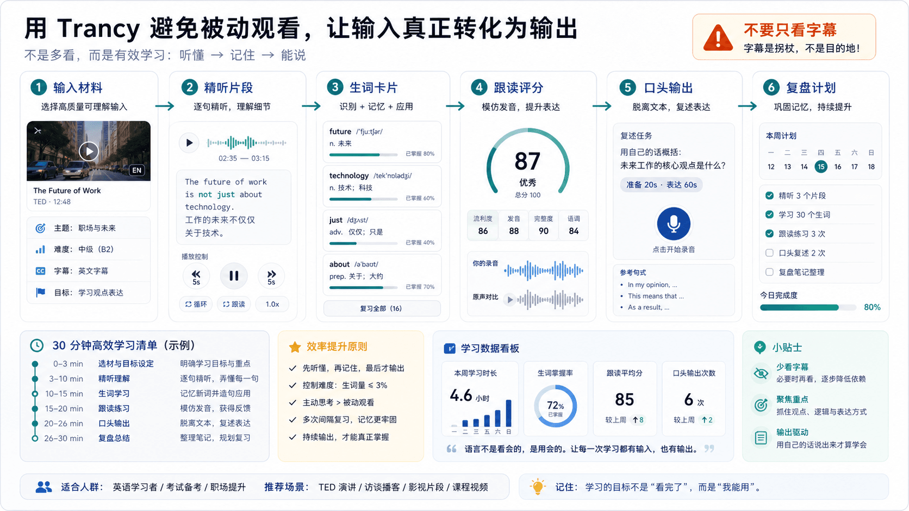This screenshot has height=511, width=909.
Task: Play The Future of Work video thumbnail
Action: (x=89, y=151)
